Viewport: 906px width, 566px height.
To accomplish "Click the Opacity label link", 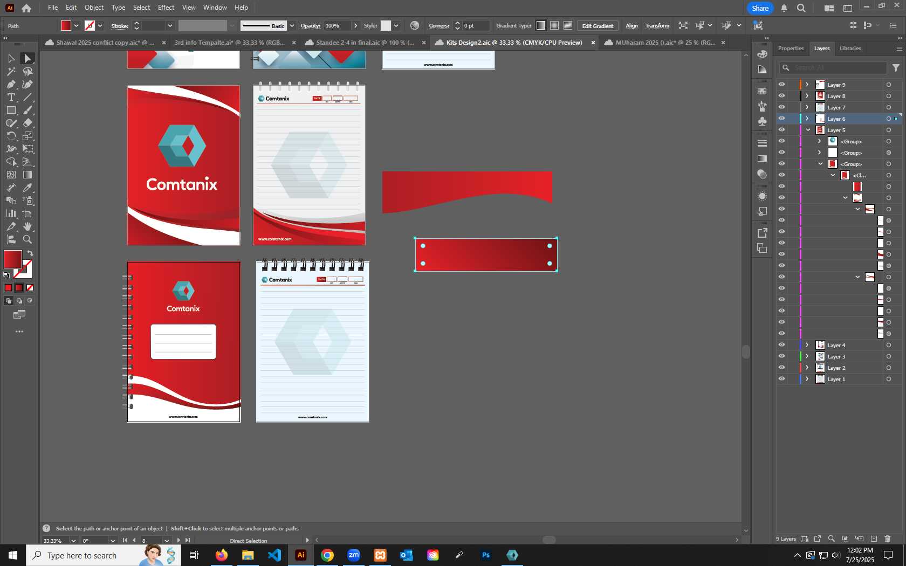I will pyautogui.click(x=311, y=26).
